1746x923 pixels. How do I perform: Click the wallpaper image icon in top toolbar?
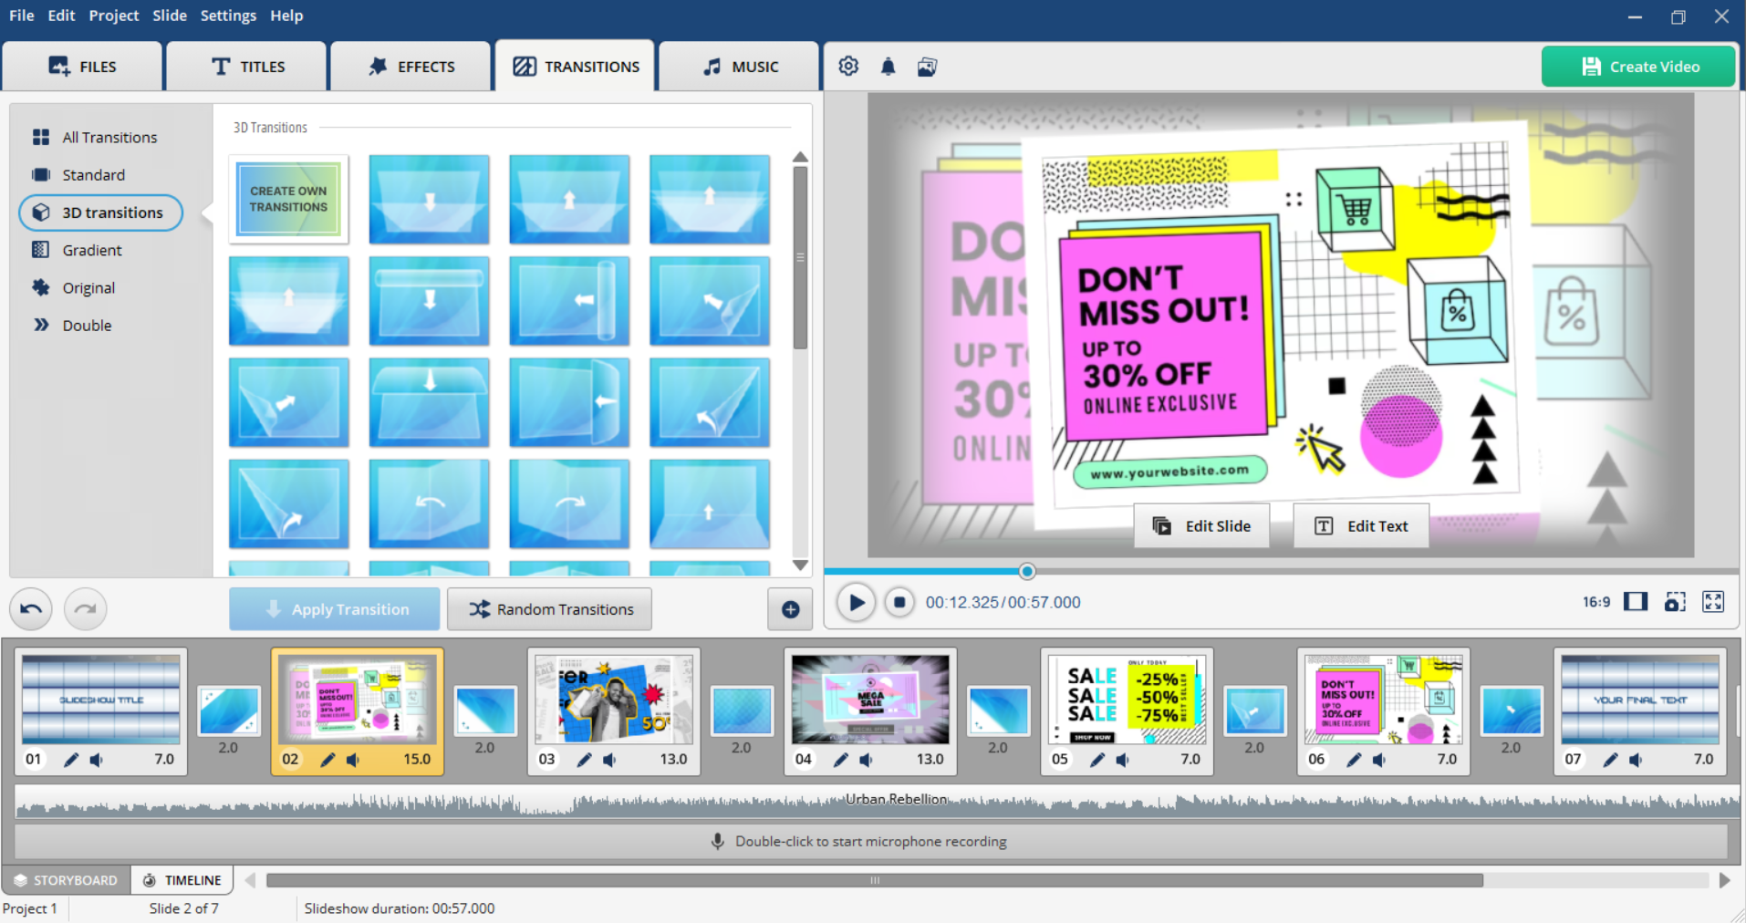[927, 66]
